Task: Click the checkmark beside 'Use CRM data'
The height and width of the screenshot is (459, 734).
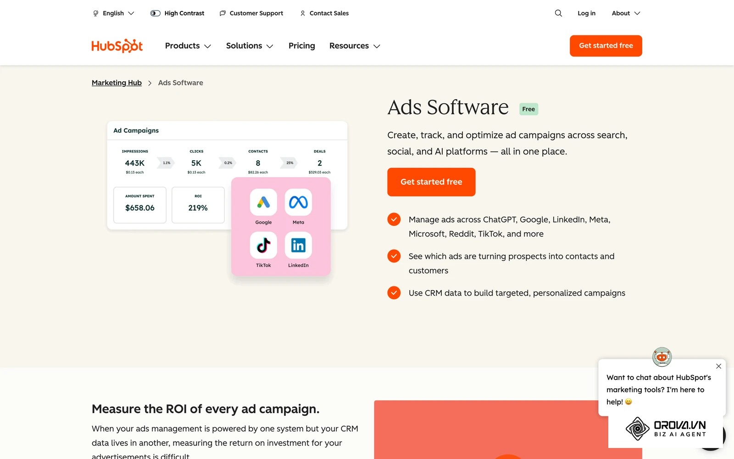Action: (x=394, y=293)
